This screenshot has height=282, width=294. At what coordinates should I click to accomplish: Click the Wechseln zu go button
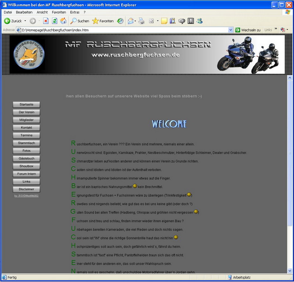[x=248, y=30]
